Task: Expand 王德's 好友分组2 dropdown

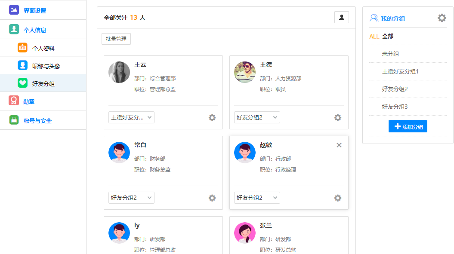Action: pyautogui.click(x=257, y=117)
